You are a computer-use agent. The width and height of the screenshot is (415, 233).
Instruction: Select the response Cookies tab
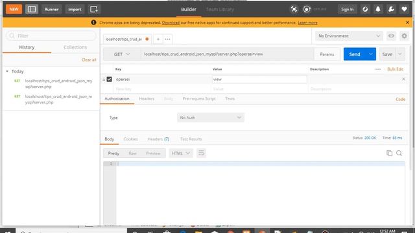131,139
